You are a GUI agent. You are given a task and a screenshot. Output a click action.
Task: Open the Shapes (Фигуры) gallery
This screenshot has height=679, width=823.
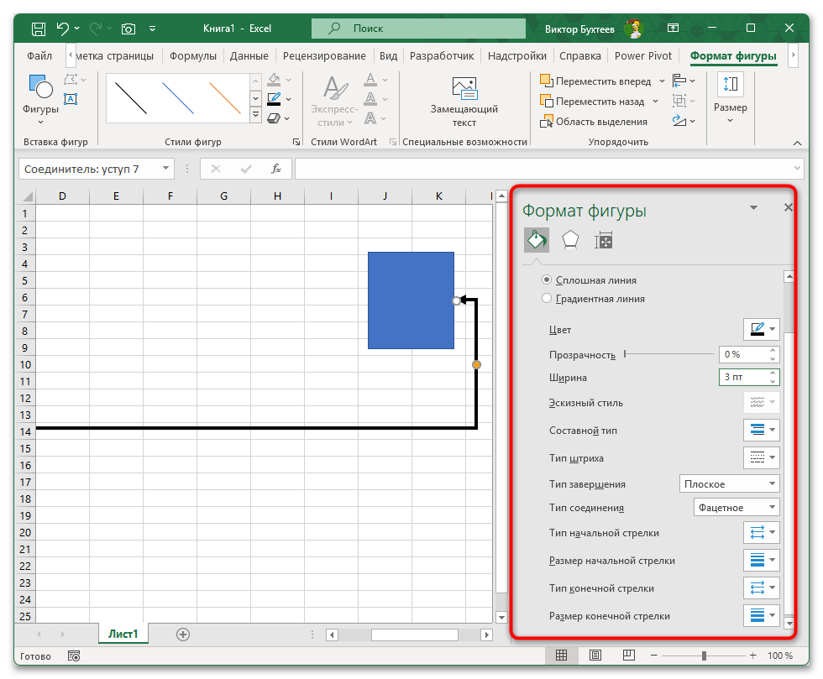[40, 100]
